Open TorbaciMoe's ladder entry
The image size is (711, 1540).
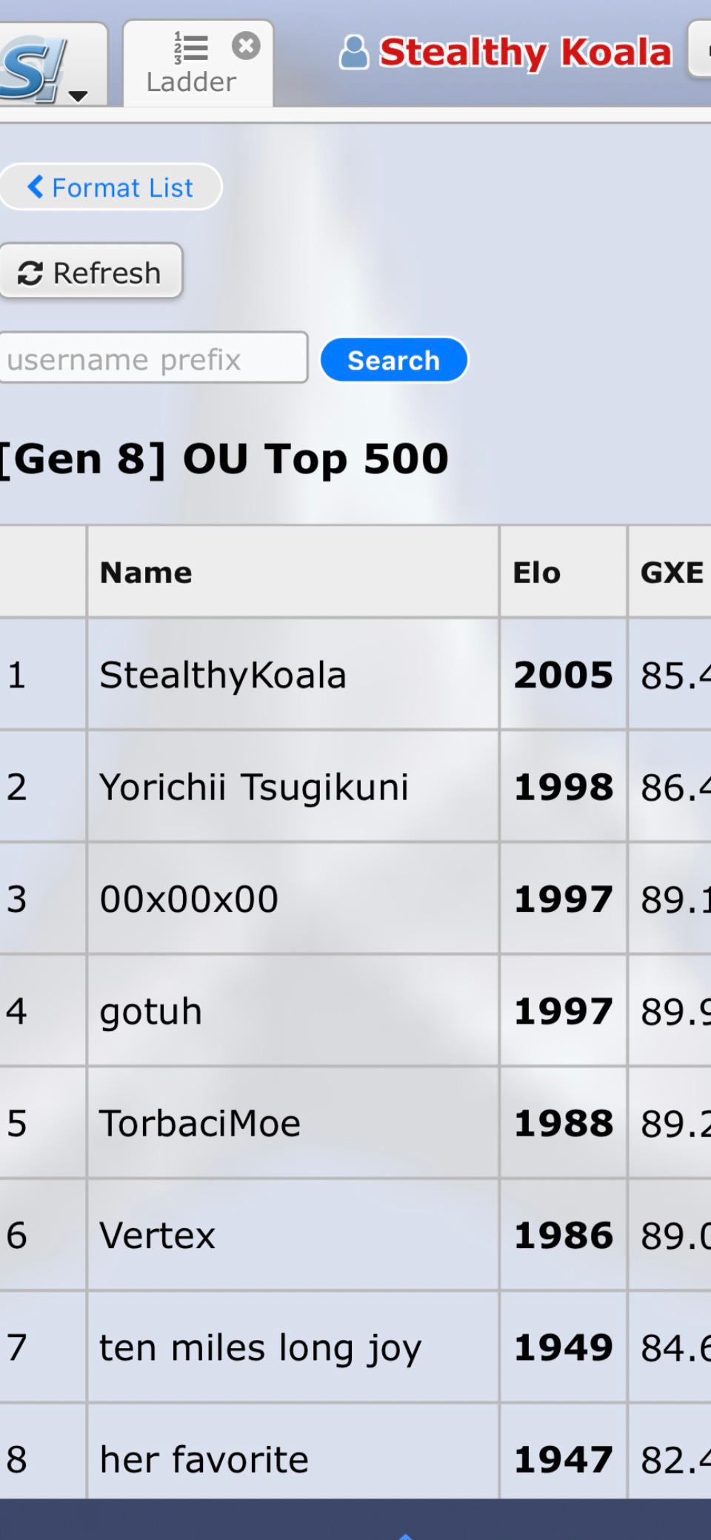pyautogui.click(x=200, y=1123)
